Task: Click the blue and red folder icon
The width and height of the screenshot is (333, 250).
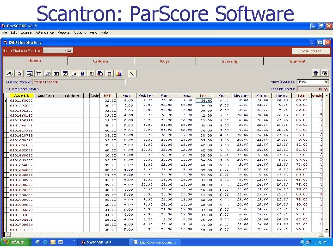Action: [x=100, y=74]
